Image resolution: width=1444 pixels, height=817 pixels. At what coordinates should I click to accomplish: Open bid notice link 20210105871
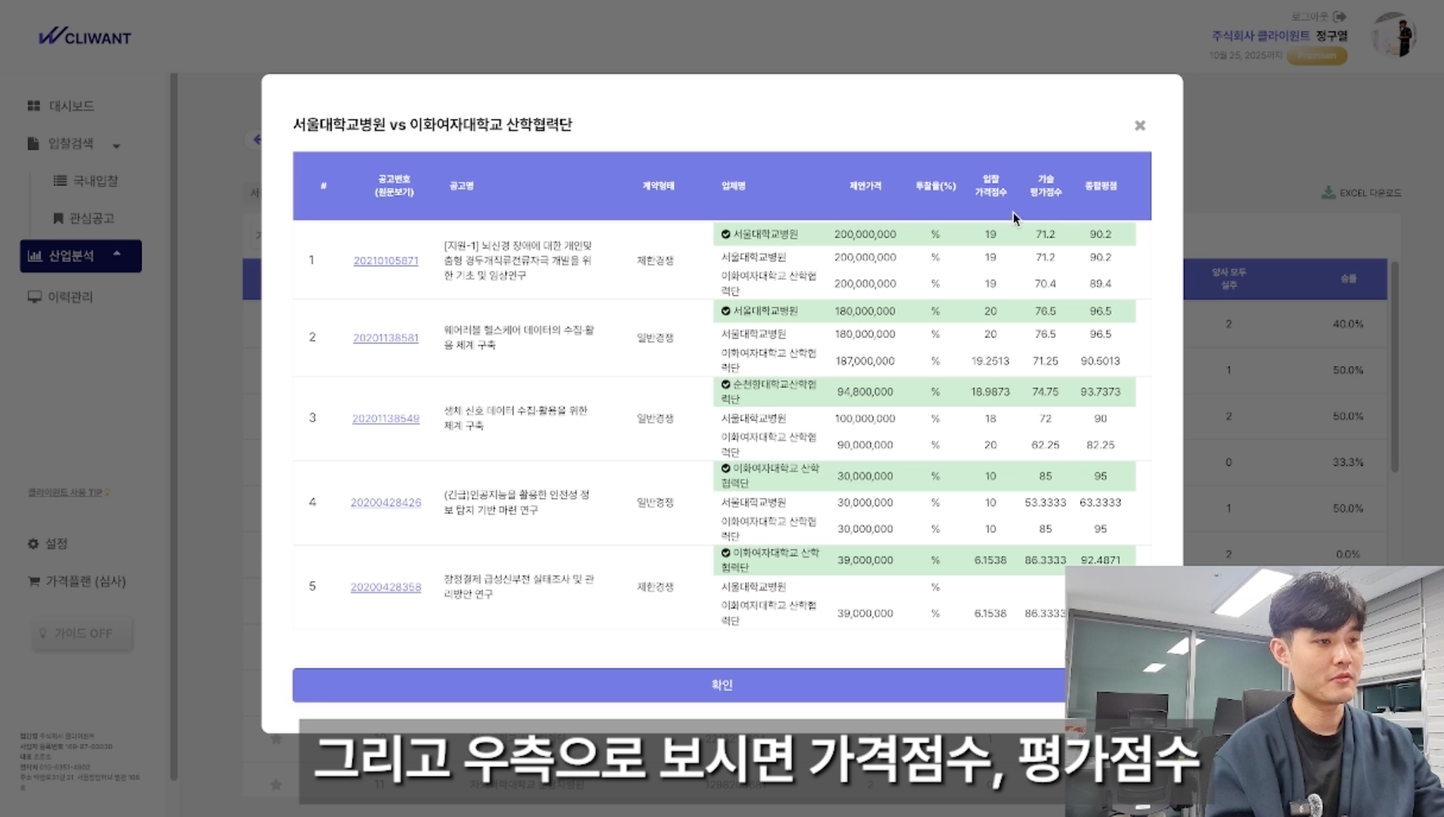[x=386, y=261]
